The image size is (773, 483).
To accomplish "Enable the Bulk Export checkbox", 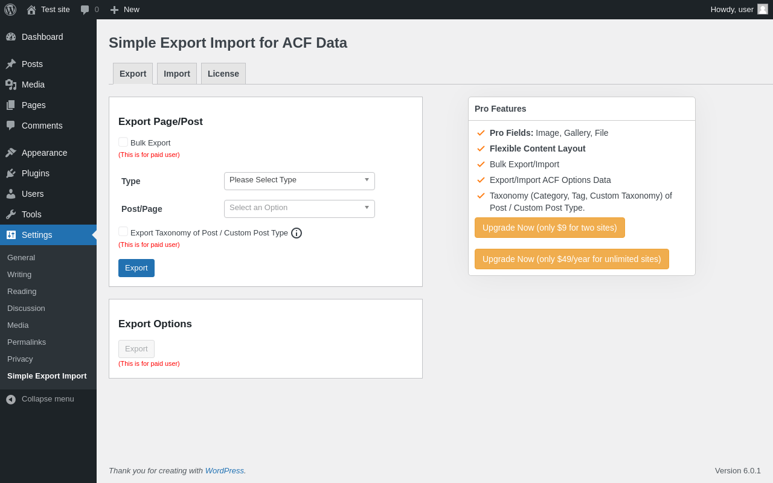I will pos(123,142).
